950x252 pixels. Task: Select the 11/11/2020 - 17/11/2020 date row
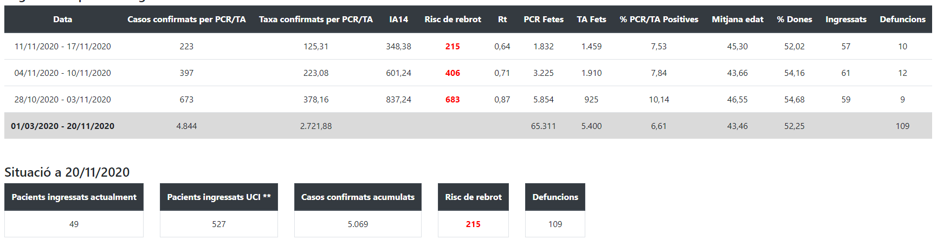pos(63,47)
